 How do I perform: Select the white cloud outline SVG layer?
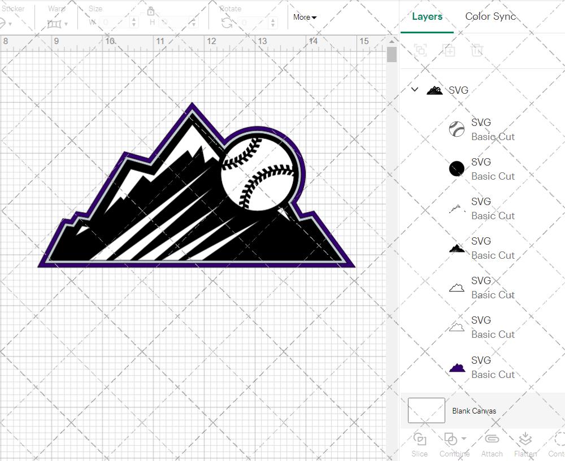coord(483,288)
